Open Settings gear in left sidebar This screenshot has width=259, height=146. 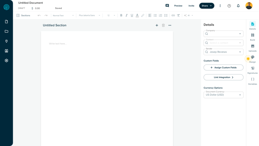click(x=6, y=60)
